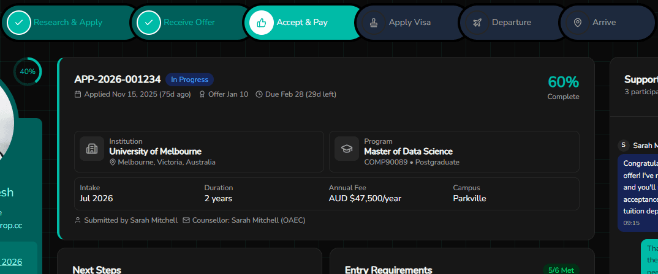The height and width of the screenshot is (274, 658).
Task: Click the award icon next to Offer Jan 10
Action: 202,94
